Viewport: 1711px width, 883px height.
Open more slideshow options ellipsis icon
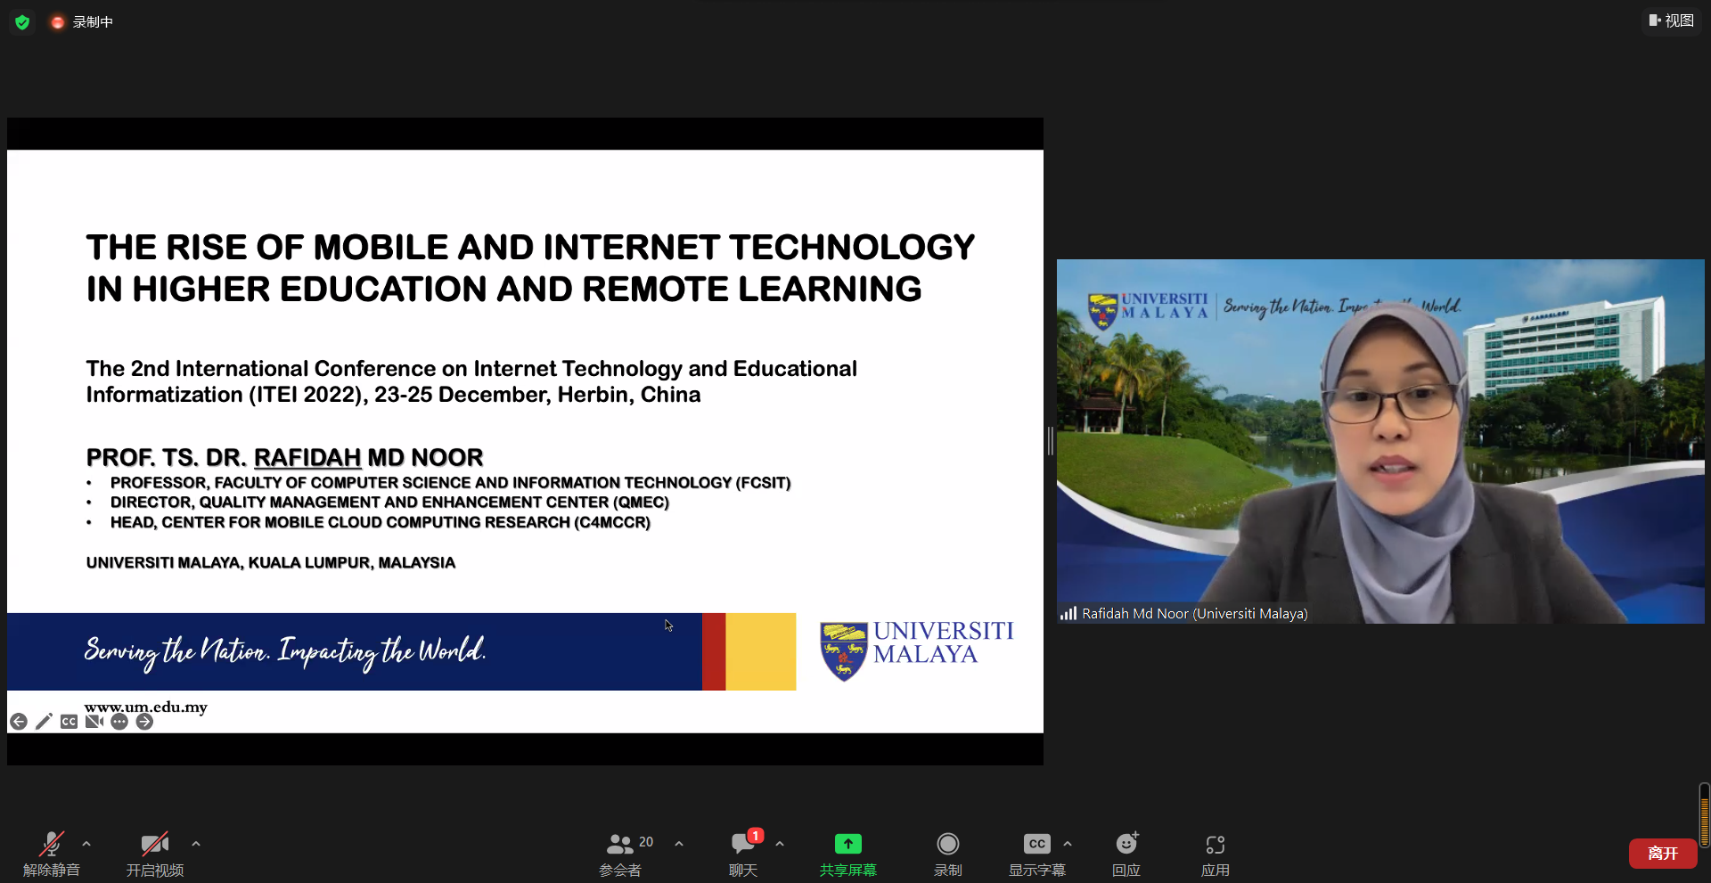pyautogui.click(x=119, y=722)
